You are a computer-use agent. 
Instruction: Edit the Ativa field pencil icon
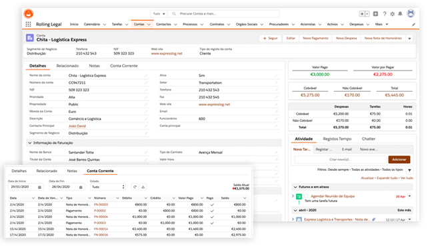276,76
